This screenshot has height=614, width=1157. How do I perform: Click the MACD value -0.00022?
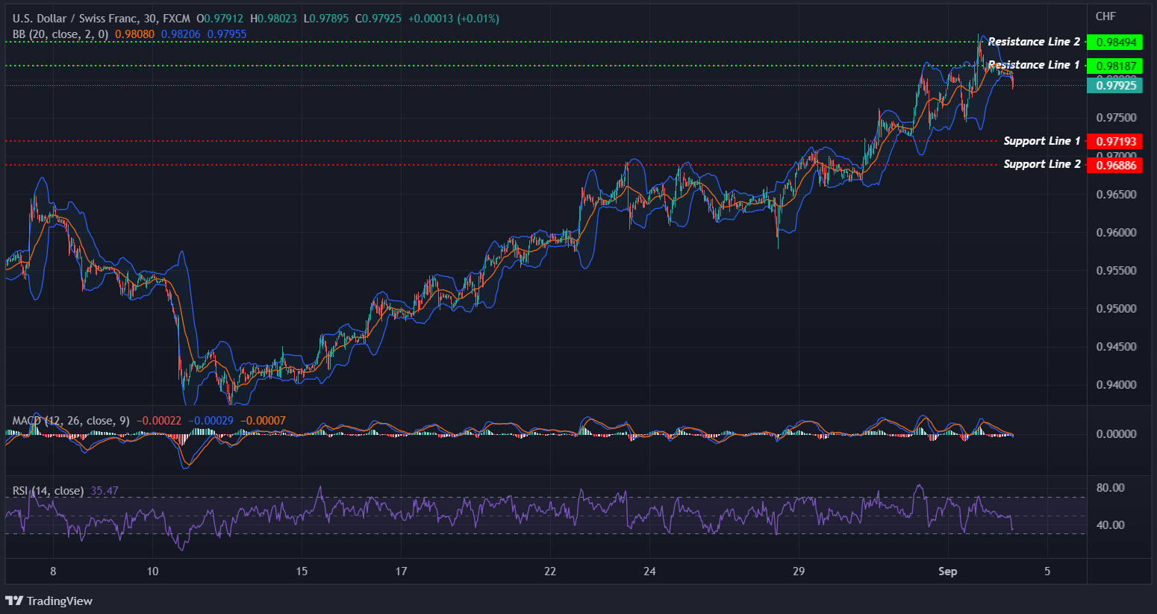(x=159, y=420)
